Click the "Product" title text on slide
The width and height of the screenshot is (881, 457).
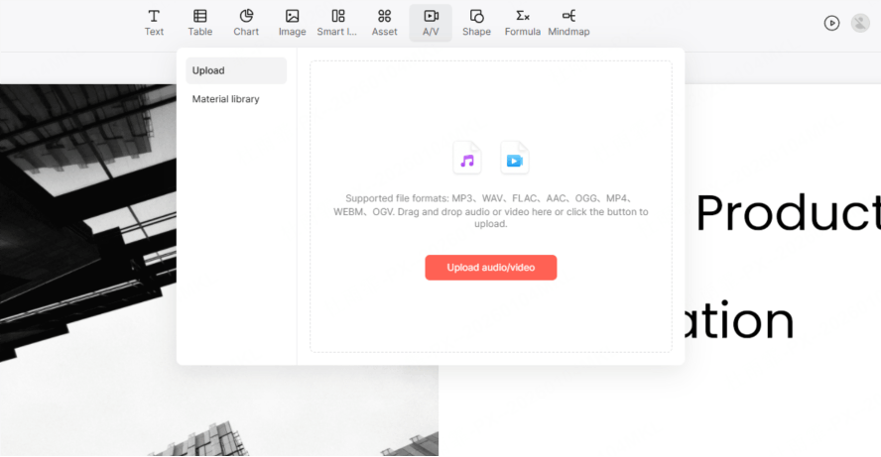click(786, 213)
